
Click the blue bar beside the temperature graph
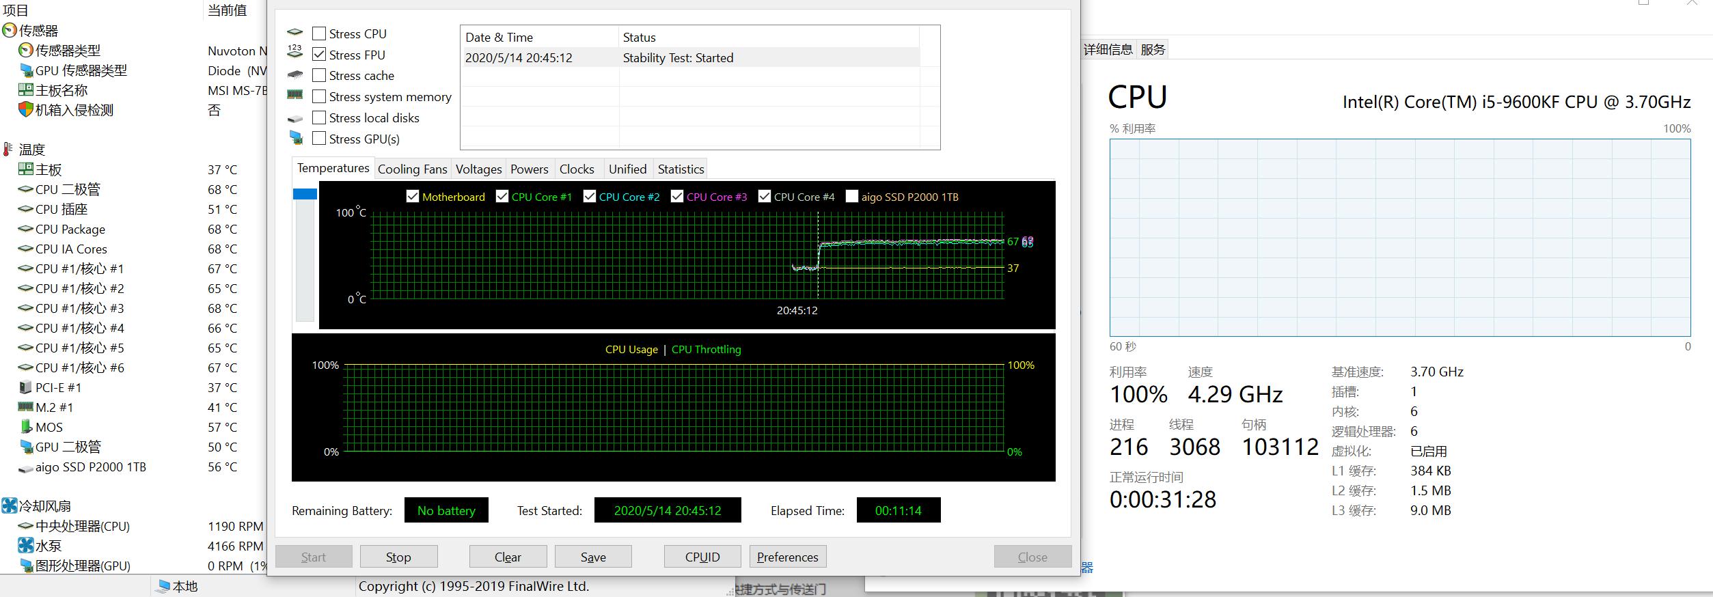click(305, 194)
